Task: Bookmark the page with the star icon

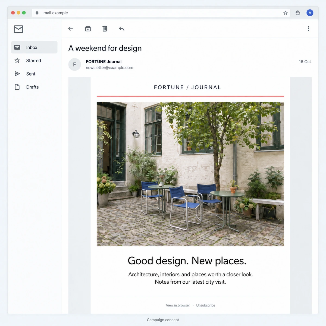Action: (x=286, y=13)
